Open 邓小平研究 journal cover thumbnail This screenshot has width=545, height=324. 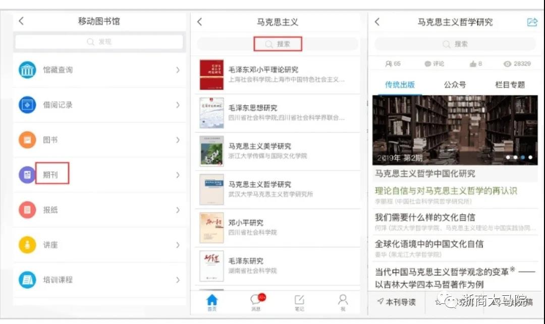pos(211,228)
